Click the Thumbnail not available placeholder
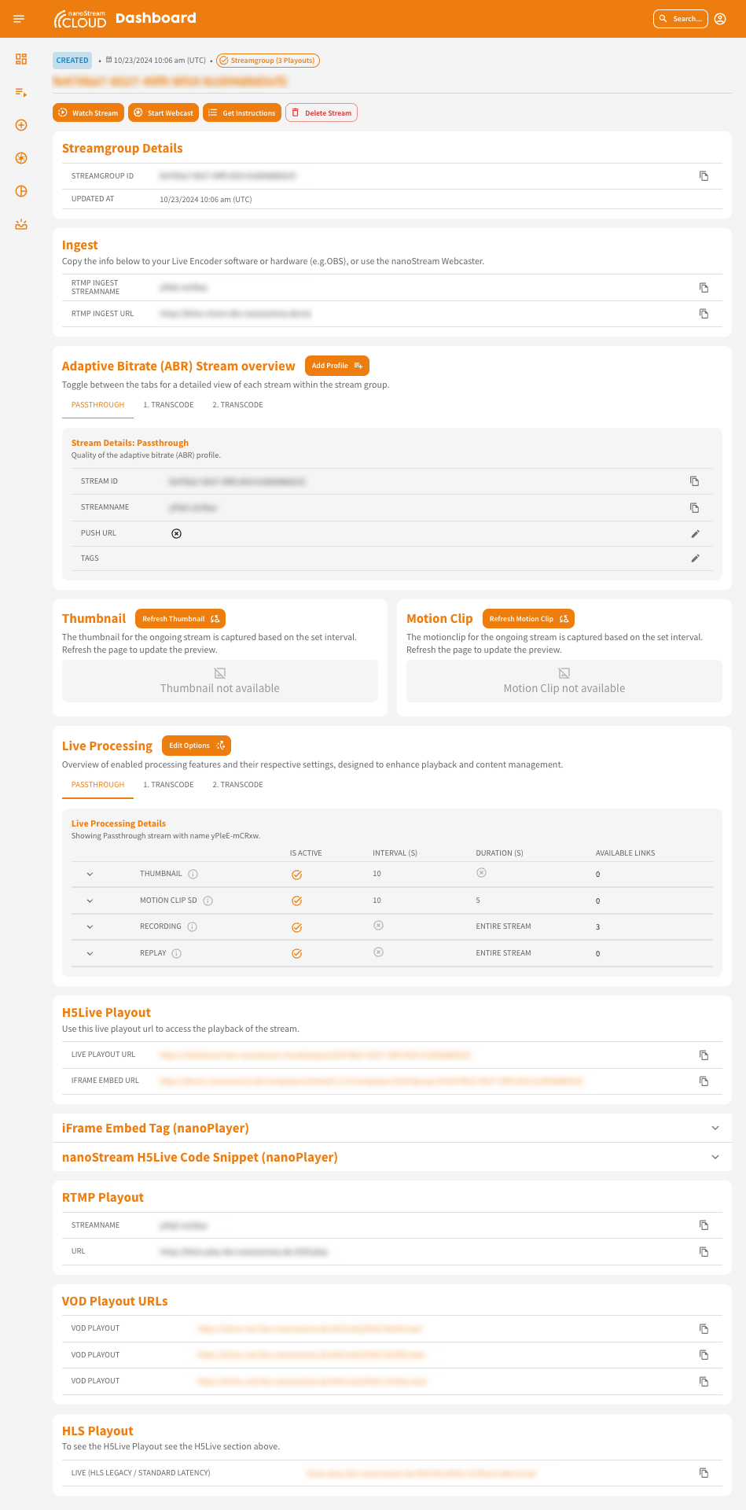 (x=220, y=681)
